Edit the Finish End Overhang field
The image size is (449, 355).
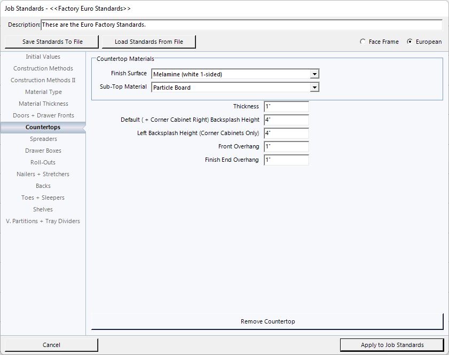(286, 160)
